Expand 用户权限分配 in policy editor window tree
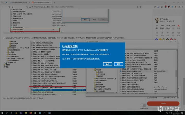This screenshot has width=185, height=115. [x=95, y=74]
